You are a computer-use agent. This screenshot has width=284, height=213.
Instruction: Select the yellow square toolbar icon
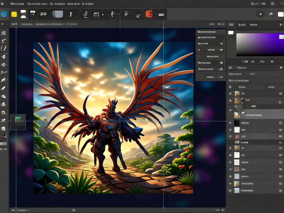pyautogui.click(x=14, y=14)
